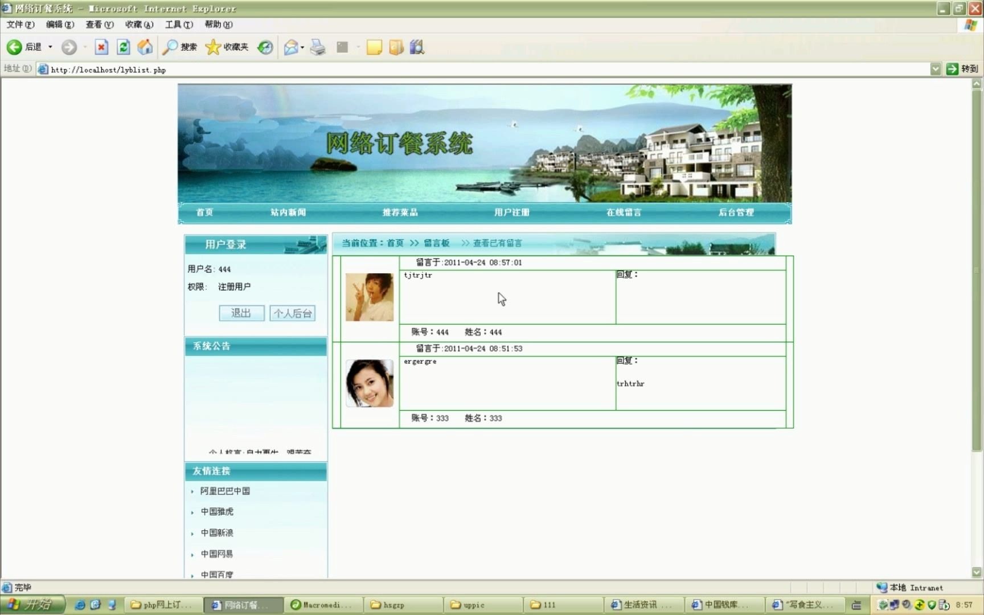Open the 工具(T) menu
This screenshot has width=984, height=615.
[179, 24]
